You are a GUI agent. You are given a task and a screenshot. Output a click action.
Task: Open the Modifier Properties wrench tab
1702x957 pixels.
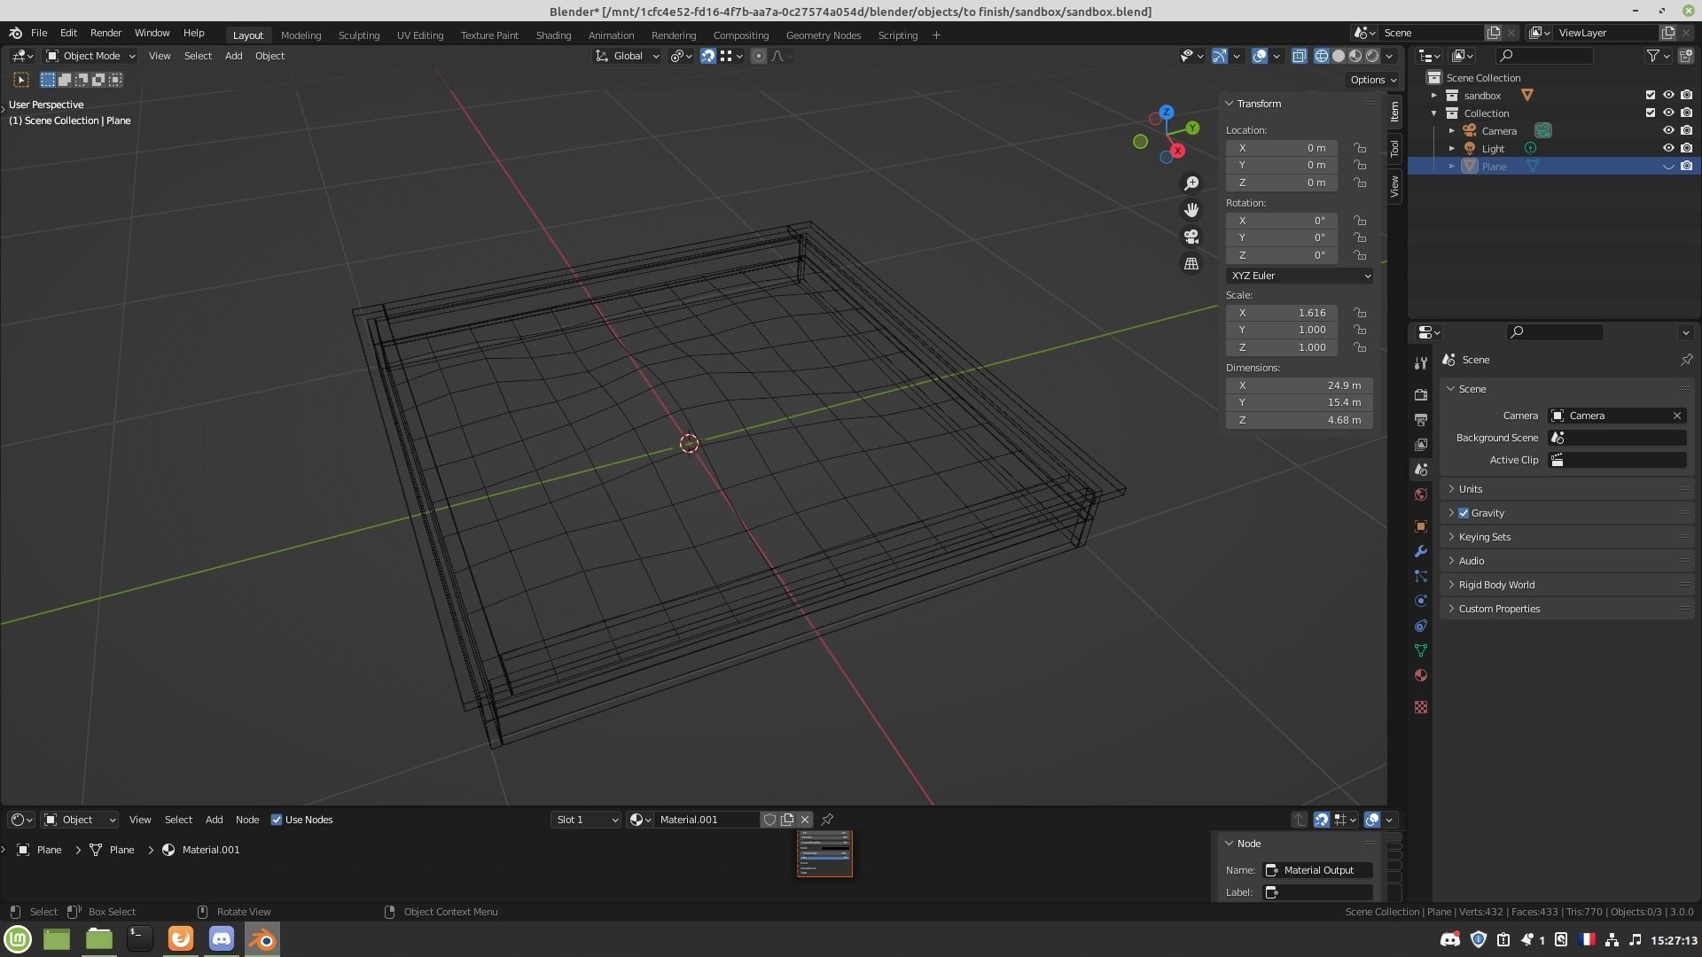pyautogui.click(x=1421, y=552)
